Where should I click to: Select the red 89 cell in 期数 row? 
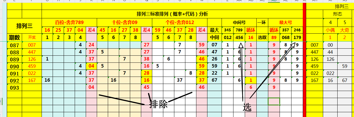point(274,37)
